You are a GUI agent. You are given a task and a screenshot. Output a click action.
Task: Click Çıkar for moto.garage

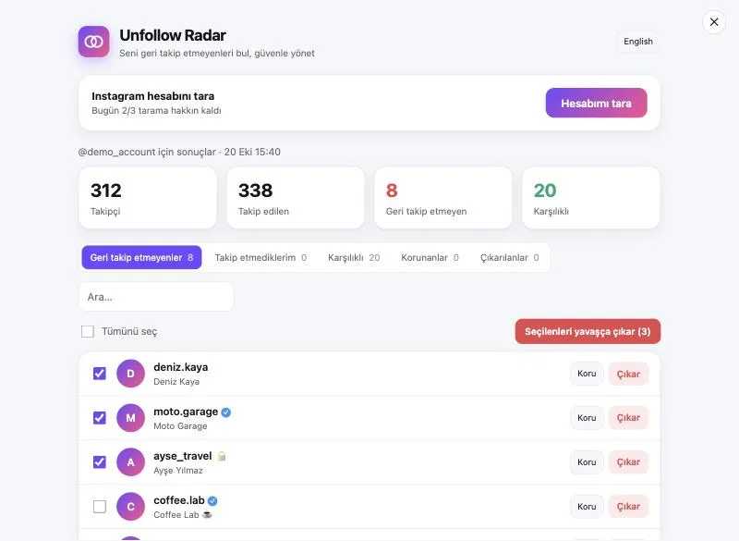628,418
